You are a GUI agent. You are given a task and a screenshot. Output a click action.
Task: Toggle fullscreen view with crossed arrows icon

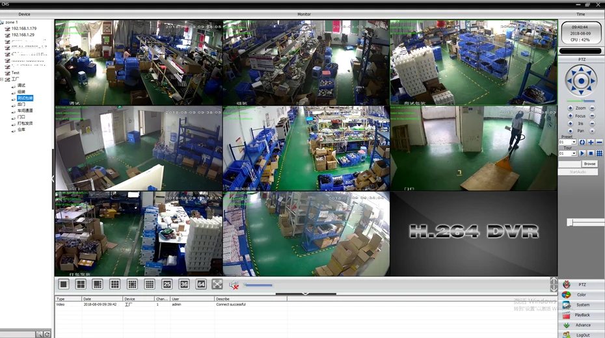(217, 285)
